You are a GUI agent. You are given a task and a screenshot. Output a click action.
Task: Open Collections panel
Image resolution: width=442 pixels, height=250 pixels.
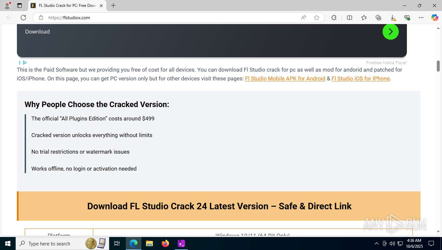click(378, 18)
